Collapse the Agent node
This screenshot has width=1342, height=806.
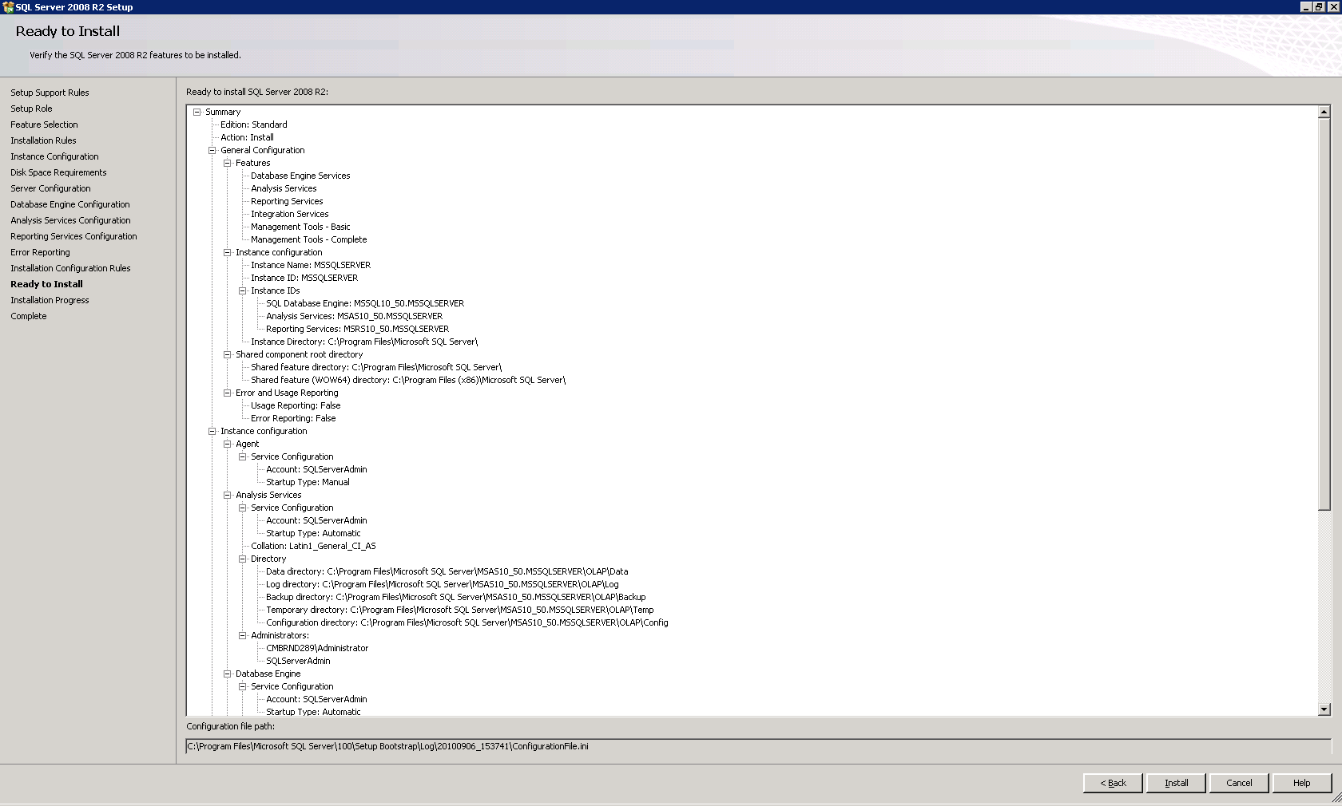[227, 444]
